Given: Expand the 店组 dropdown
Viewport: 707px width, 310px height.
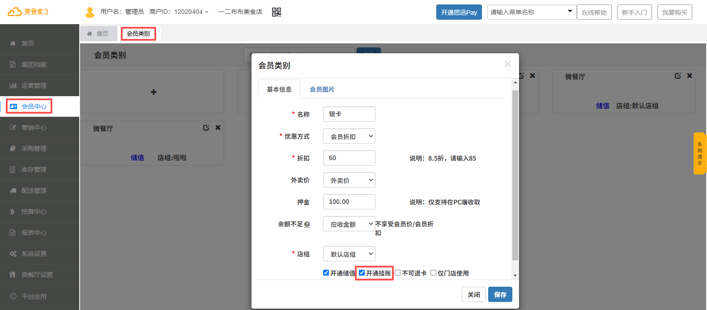Looking at the screenshot, I should click(349, 254).
